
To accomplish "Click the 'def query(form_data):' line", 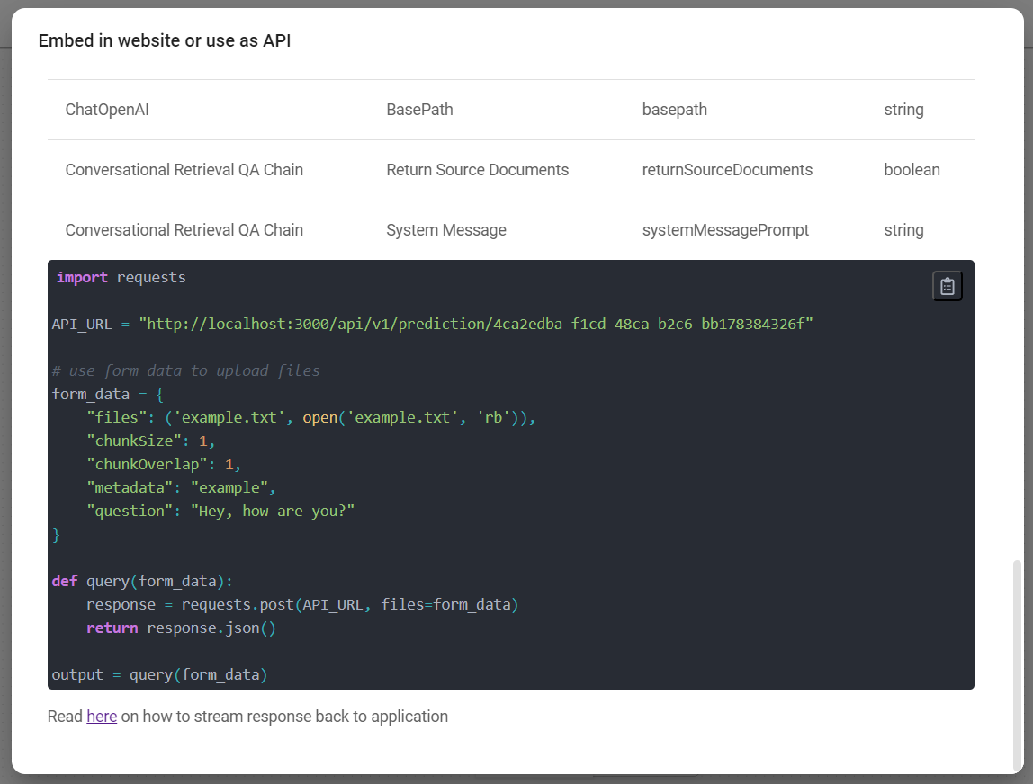I will (x=142, y=581).
